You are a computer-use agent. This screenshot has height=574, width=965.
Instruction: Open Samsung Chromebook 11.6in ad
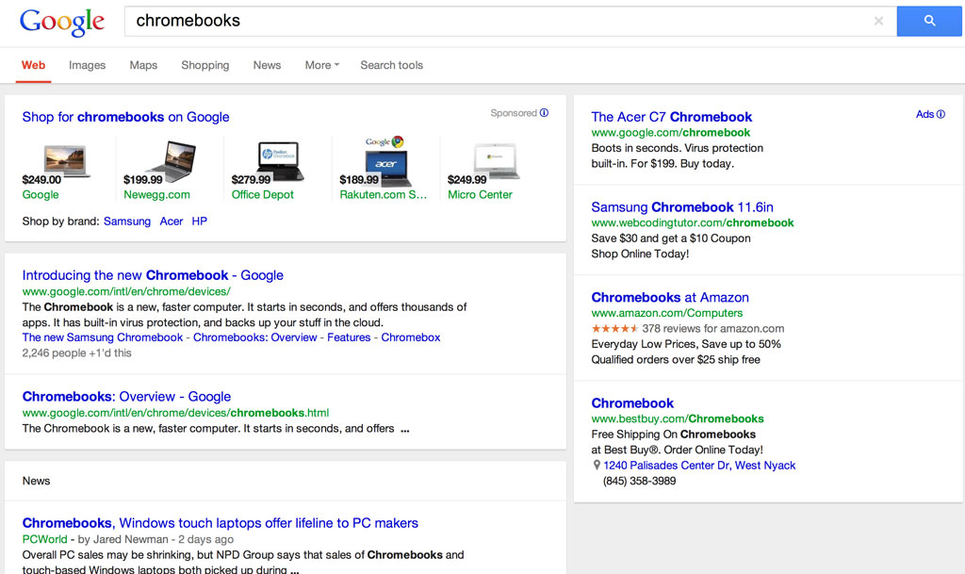click(x=682, y=207)
